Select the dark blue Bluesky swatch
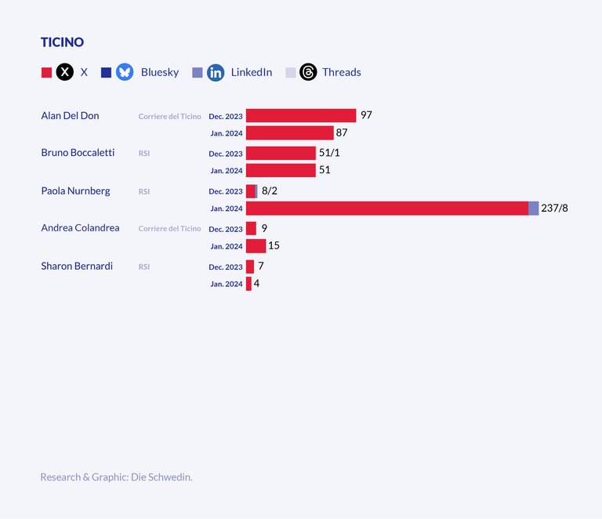Screen dimensions: 602x519 [107, 72]
